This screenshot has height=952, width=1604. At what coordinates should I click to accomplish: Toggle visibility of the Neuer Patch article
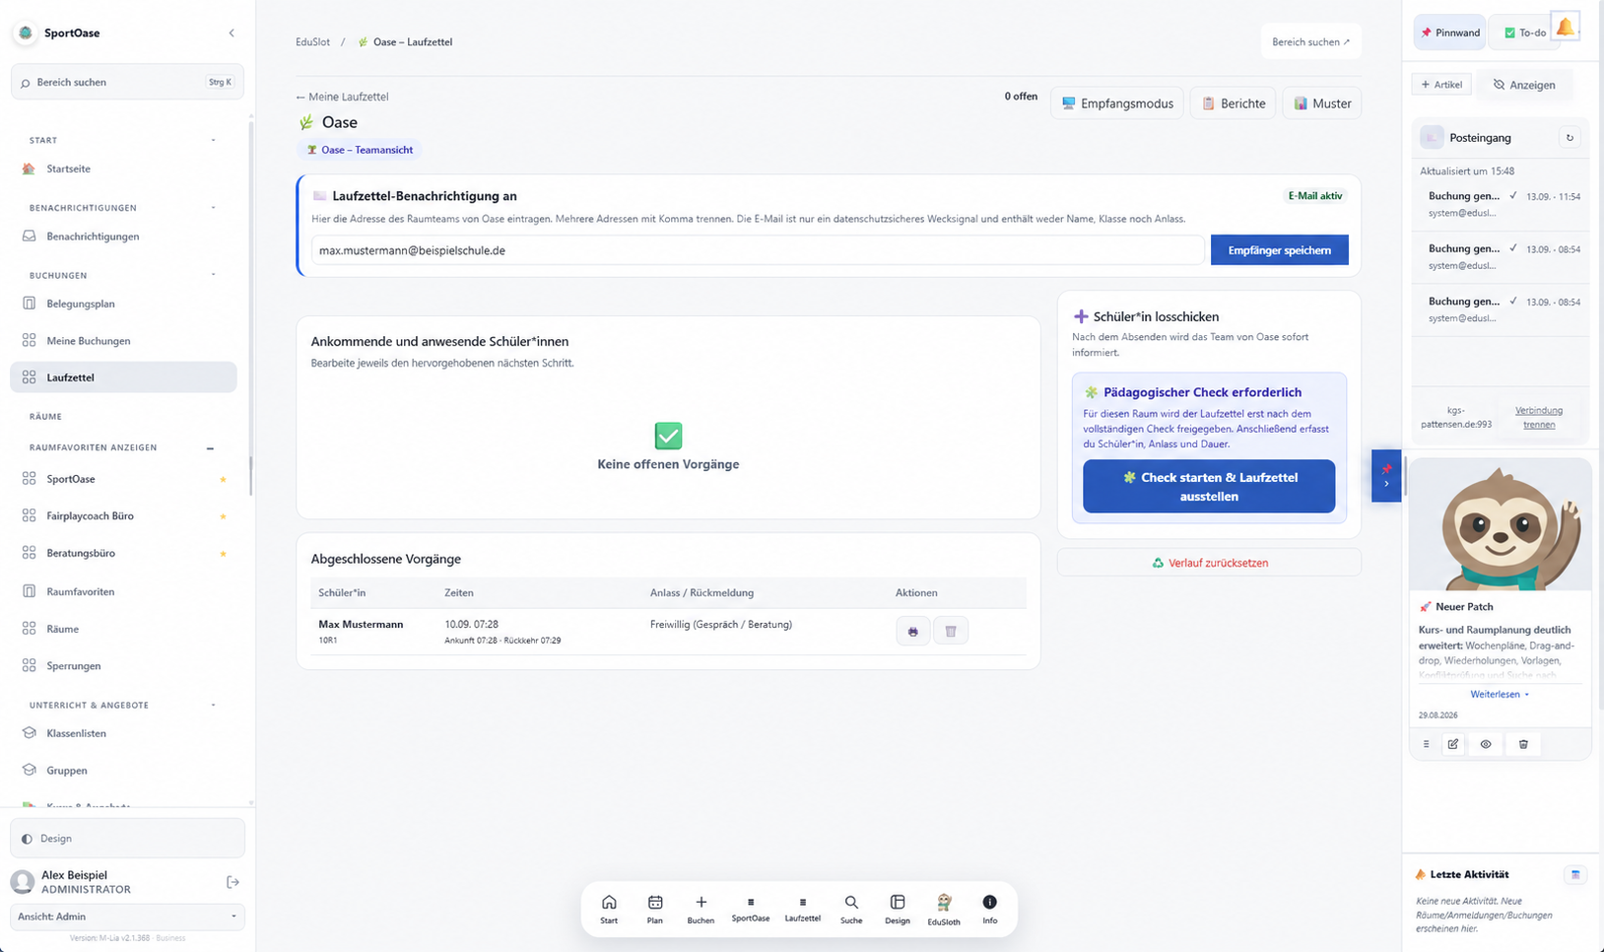[1486, 744]
